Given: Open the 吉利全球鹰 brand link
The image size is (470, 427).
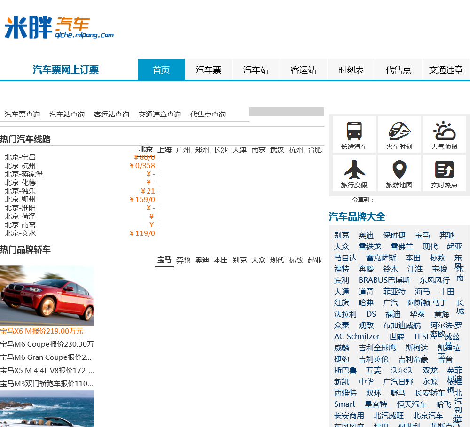Looking at the screenshot, I should 377,348.
